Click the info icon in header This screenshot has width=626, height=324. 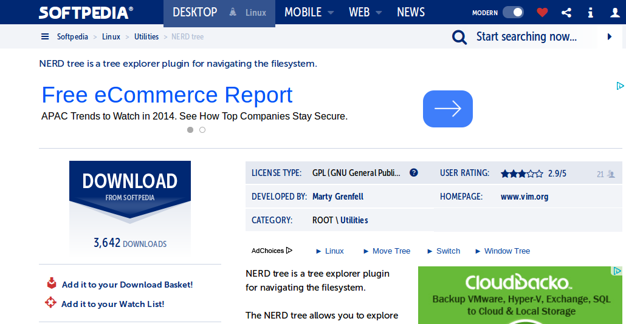coord(591,13)
